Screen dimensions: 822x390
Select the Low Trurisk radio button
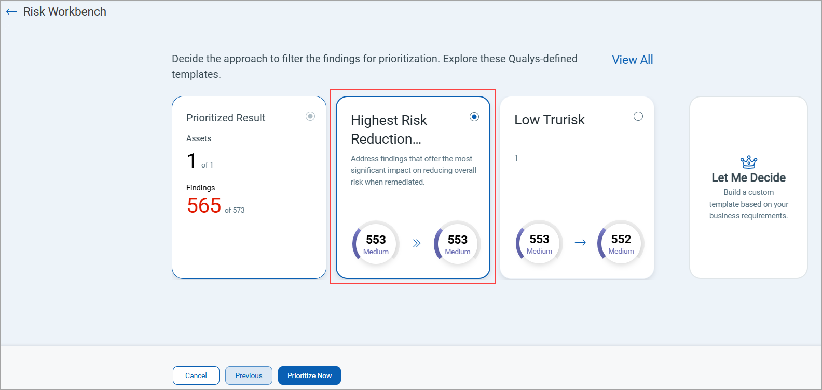tap(638, 116)
